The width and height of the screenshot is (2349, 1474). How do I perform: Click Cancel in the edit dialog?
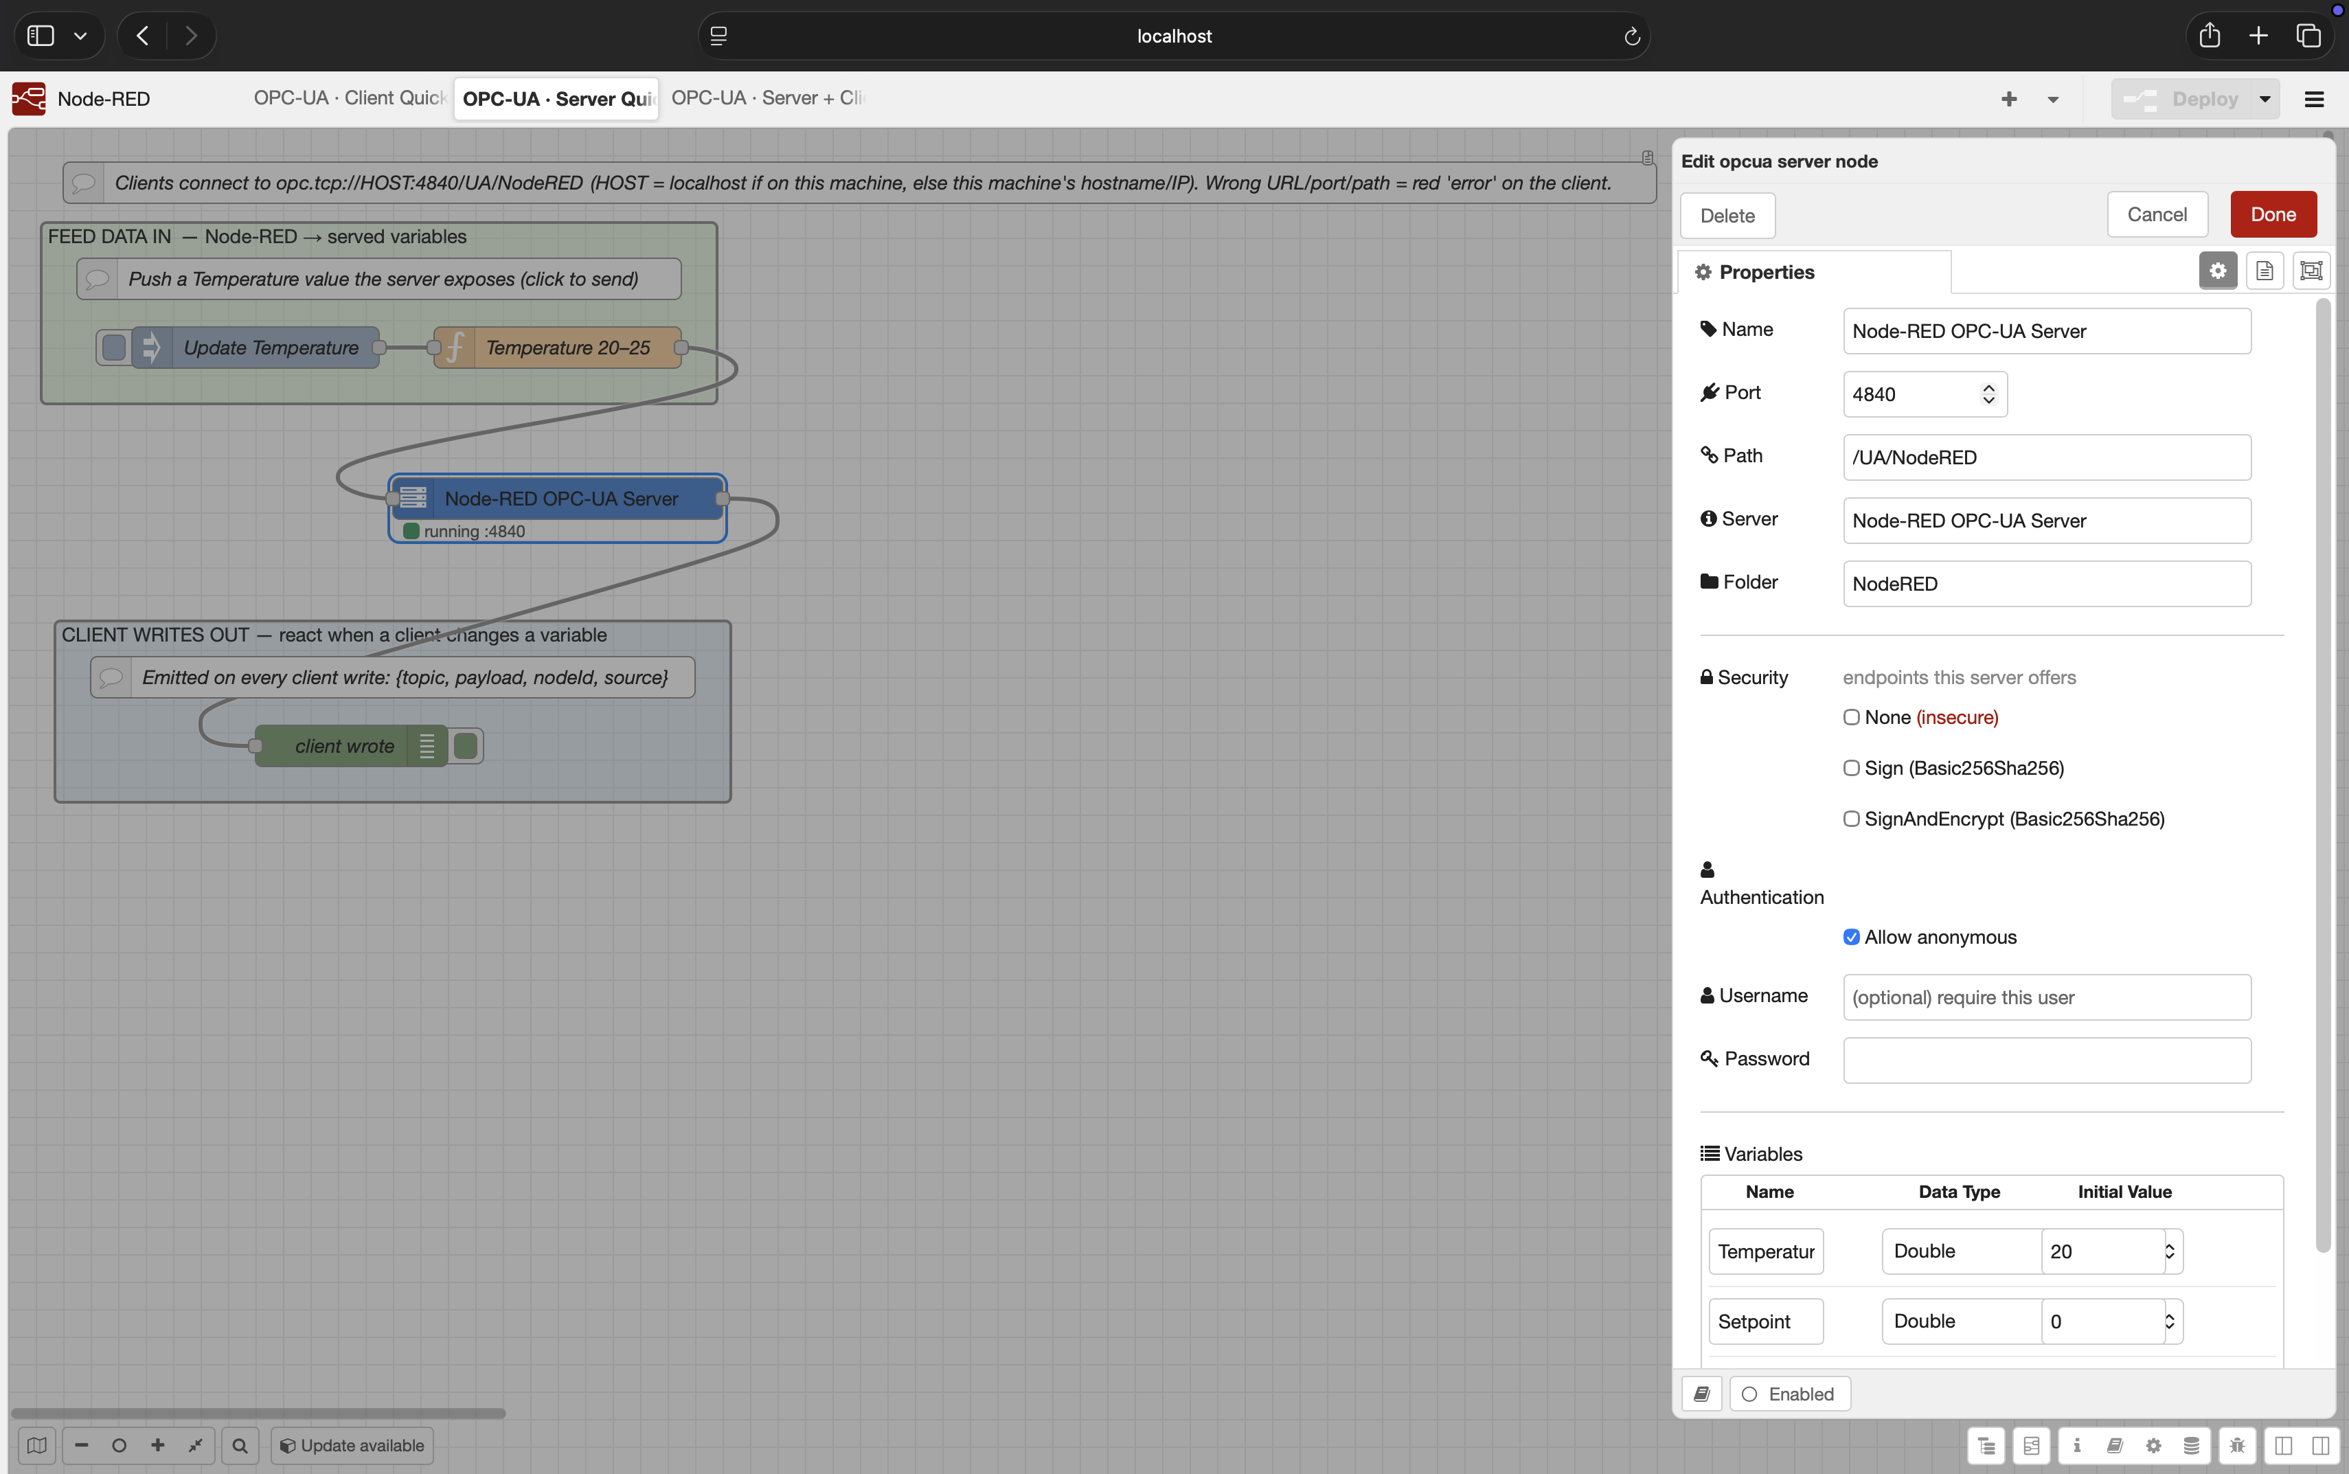(2157, 214)
